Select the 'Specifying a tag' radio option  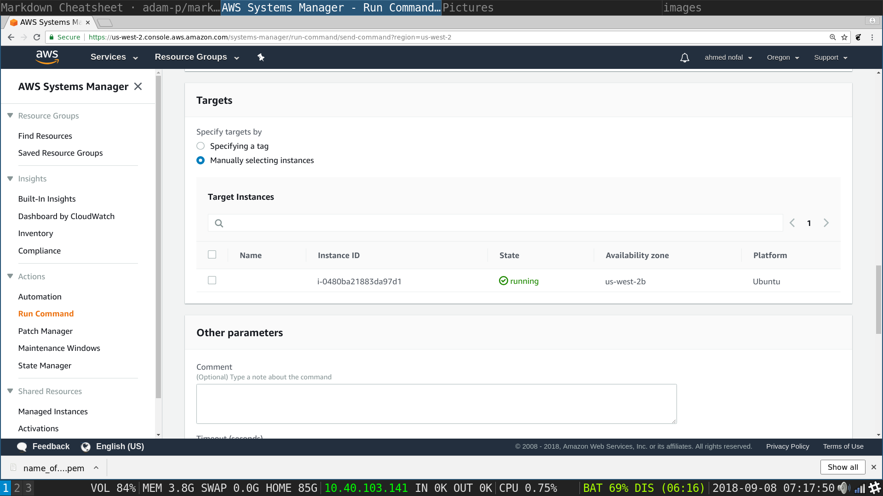click(x=201, y=146)
